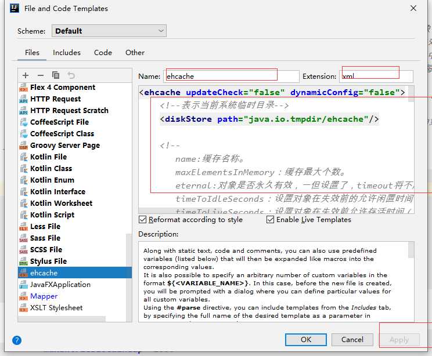
Task: Select the ehcache template row
Action: coord(75,273)
